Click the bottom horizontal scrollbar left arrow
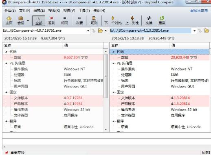This screenshot has height=155, width=211. click(4, 147)
